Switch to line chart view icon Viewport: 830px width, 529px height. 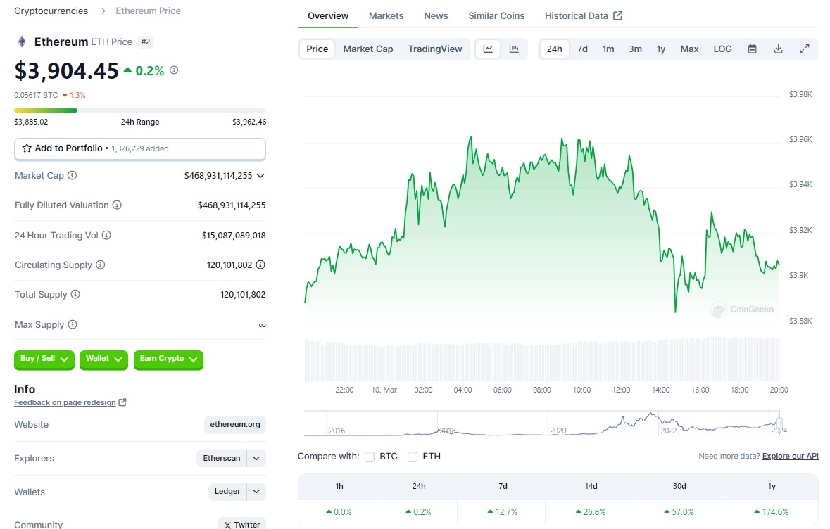click(488, 49)
